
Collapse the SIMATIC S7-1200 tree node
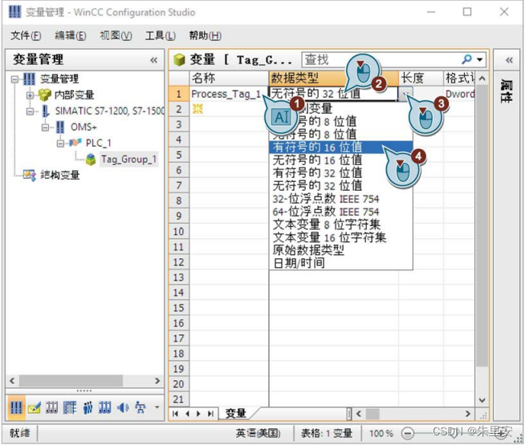[x=31, y=111]
